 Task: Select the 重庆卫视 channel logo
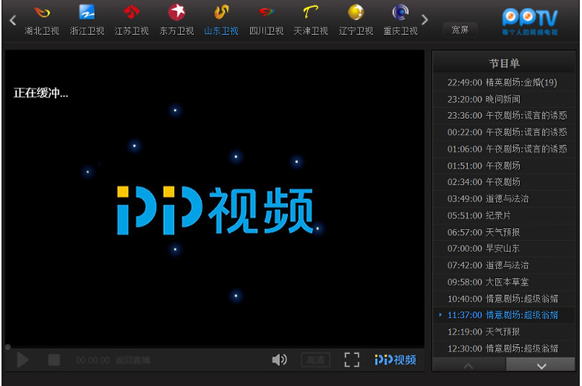pyautogui.click(x=400, y=12)
